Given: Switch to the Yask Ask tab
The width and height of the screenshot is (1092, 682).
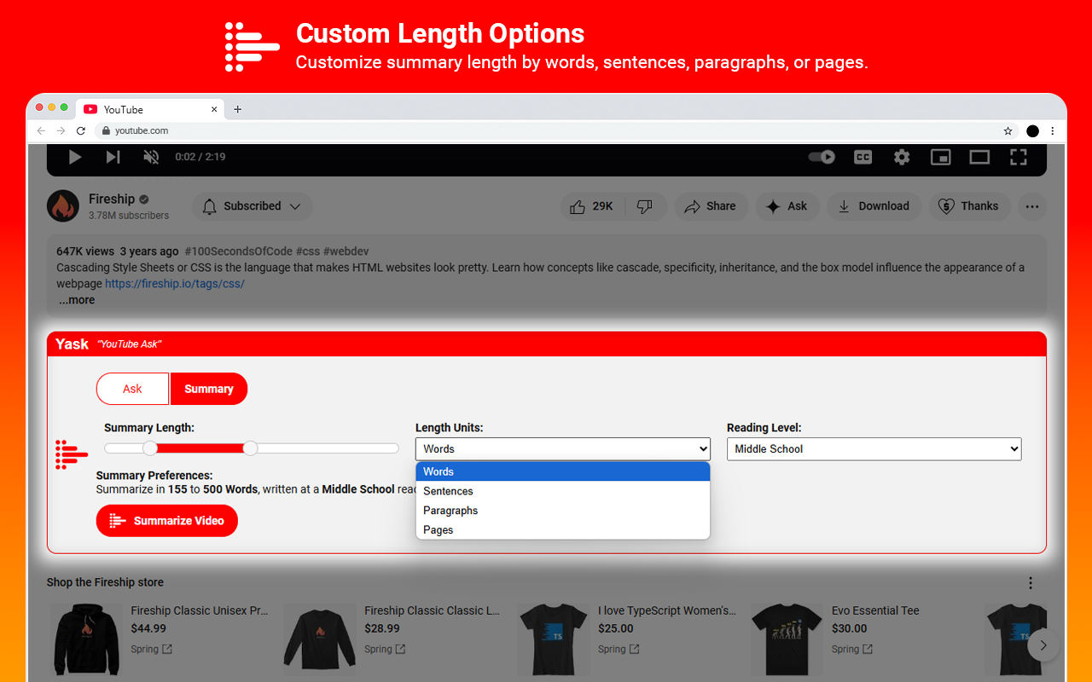Looking at the screenshot, I should point(132,389).
